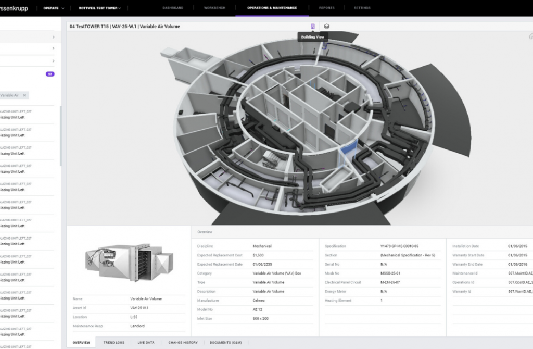The height and width of the screenshot is (349, 533).
Task: Click Asset Id value 'VAV-25-W.1'
Action: pyautogui.click(x=139, y=308)
